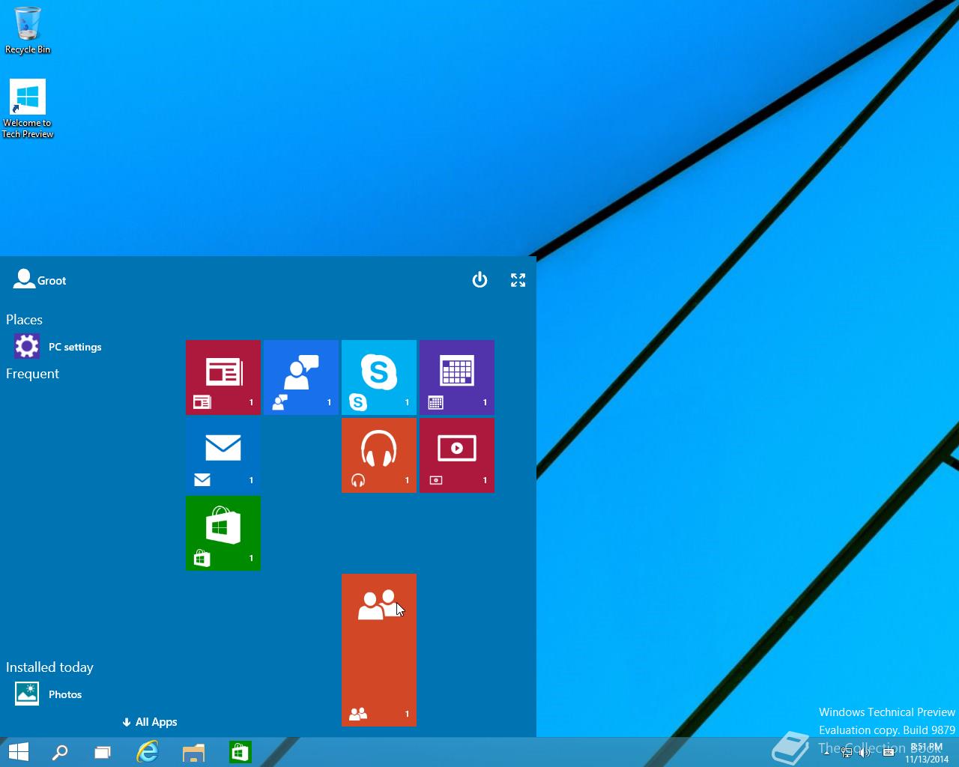
Task: Click the power button in Start menu
Action: (x=479, y=280)
